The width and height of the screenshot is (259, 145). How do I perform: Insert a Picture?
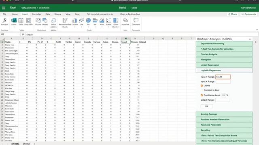pos(38,22)
